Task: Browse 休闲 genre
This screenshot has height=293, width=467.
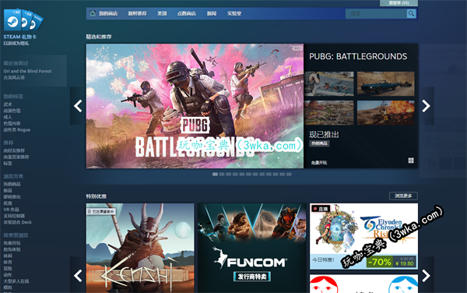Action: (x=8, y=256)
